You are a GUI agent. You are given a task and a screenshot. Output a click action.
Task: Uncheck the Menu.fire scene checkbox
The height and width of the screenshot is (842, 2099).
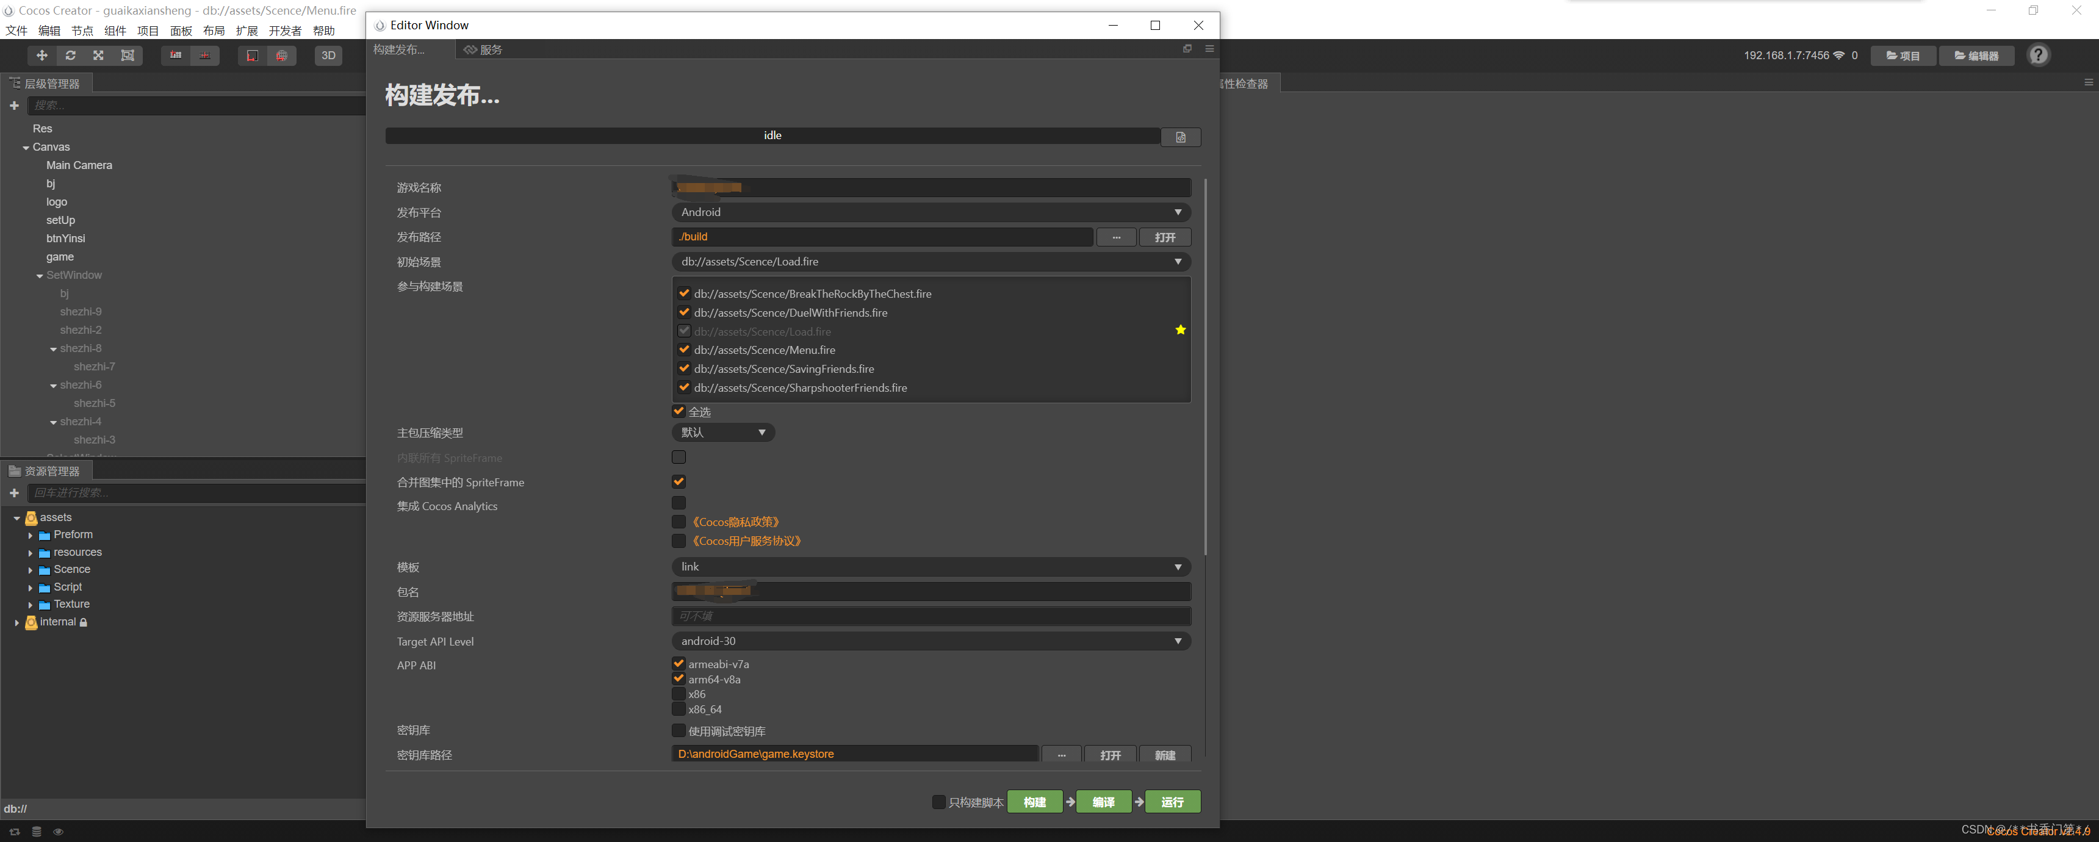click(x=683, y=350)
